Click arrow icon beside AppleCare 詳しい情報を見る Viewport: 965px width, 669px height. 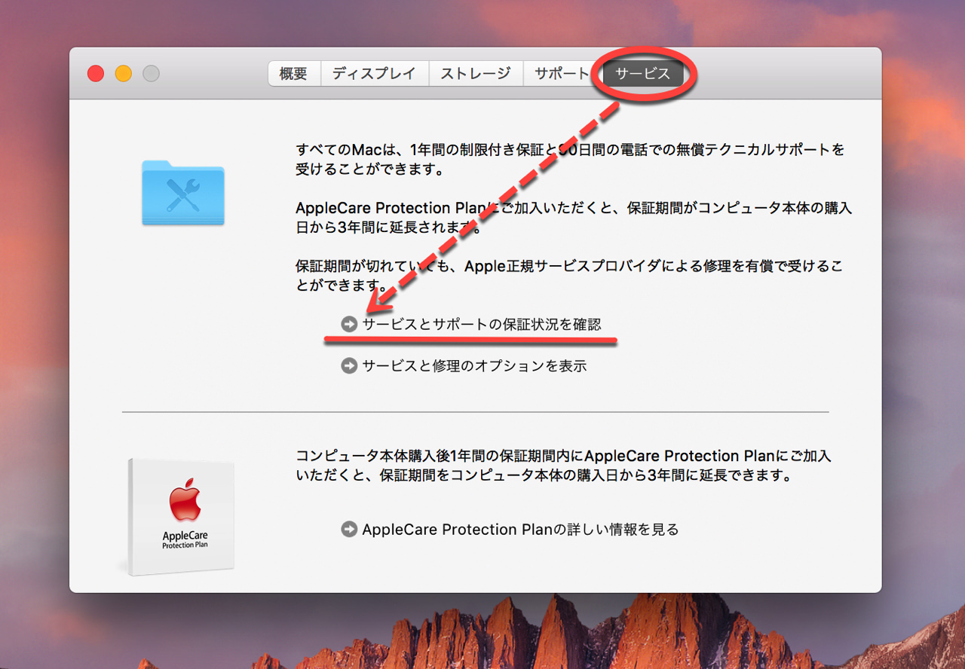tap(349, 530)
